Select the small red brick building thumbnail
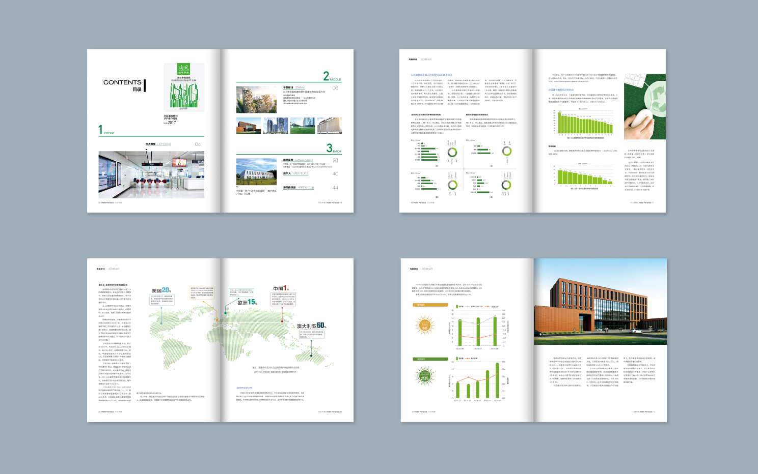This screenshot has height=474, width=758. pos(249,126)
